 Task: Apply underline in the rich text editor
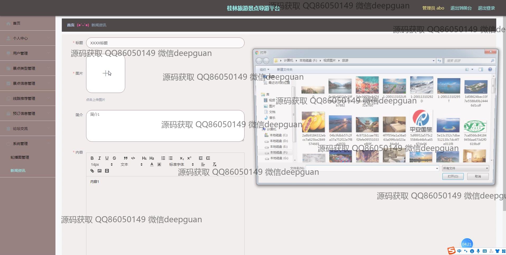click(107, 158)
